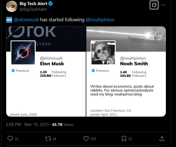Click the share post icon
Image resolution: width=176 pixels, height=147 pixels.
click(162, 139)
